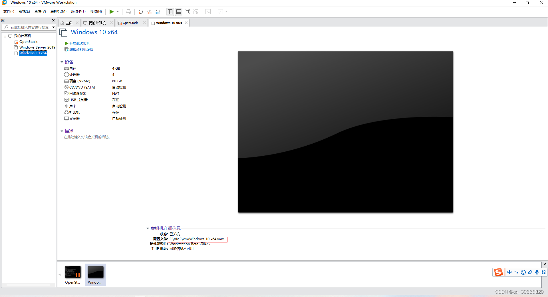Screen dimensions: 548x297
Task: Close the 主页 tab
Action: 77,23
